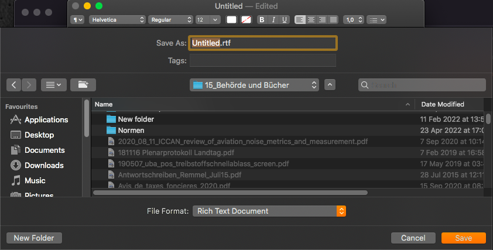Select 181116 Plenarprotokoll Landtag.pdf

coord(287,152)
